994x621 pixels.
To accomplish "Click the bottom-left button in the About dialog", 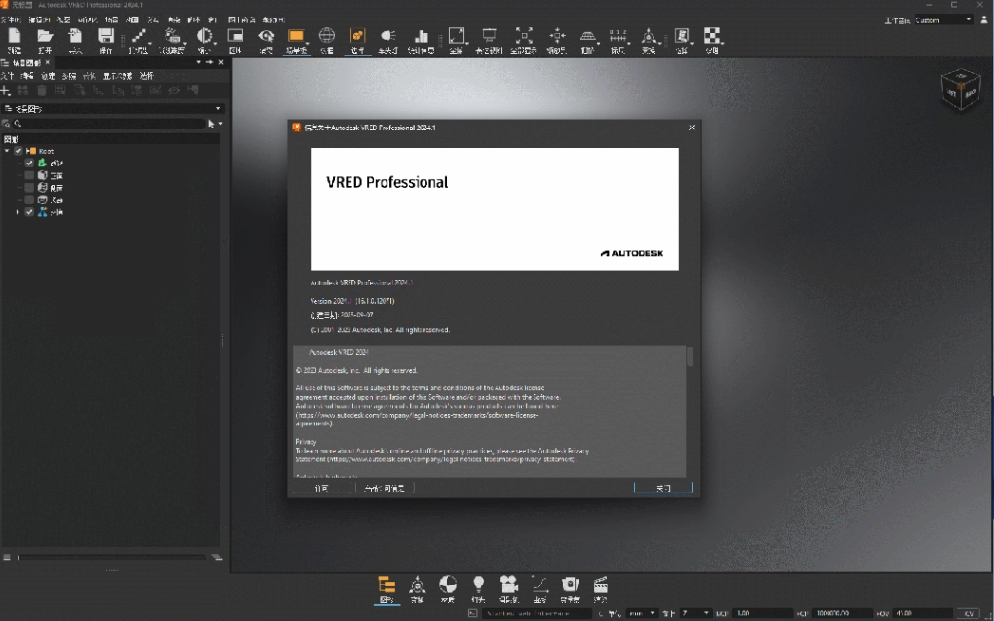I will tap(321, 488).
